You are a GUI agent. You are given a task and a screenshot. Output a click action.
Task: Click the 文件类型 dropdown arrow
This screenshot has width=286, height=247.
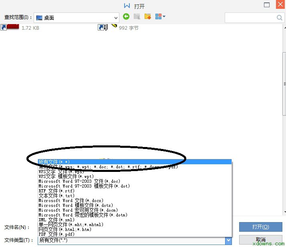tap(228, 241)
